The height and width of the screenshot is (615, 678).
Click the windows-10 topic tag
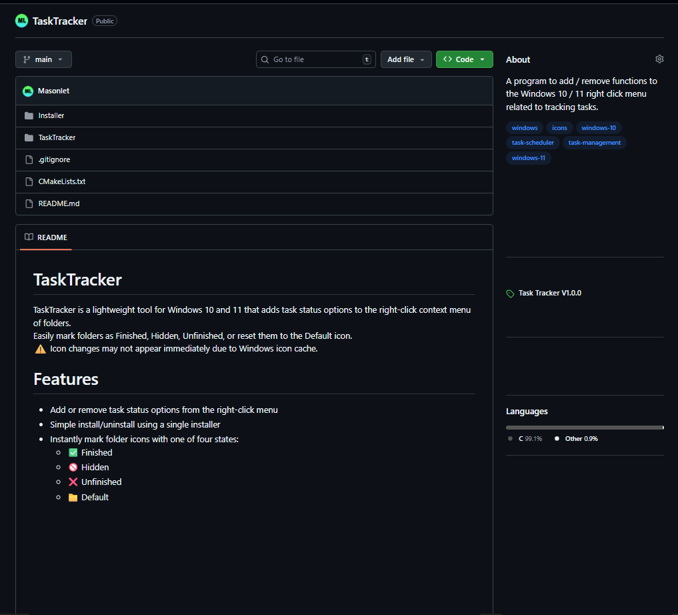[598, 128]
